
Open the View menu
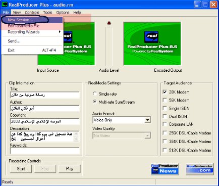coord(17,13)
